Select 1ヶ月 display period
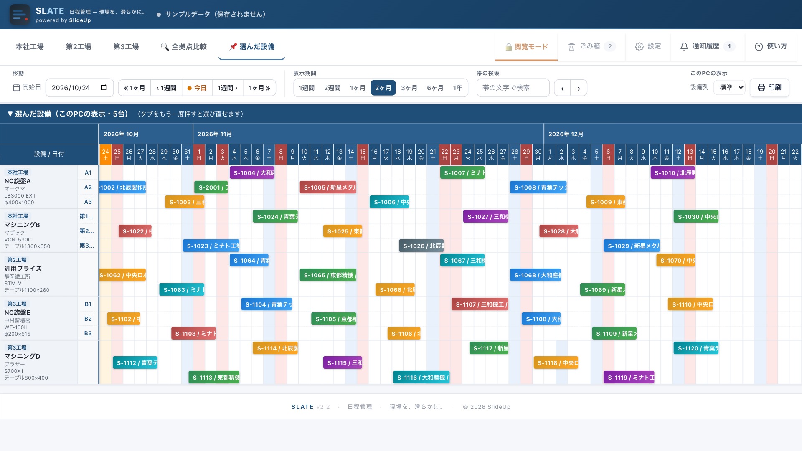Screen dimensions: 802x451 358,88
